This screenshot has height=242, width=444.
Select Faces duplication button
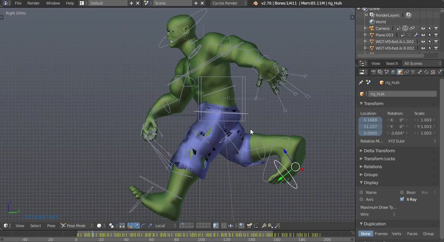[x=412, y=234]
